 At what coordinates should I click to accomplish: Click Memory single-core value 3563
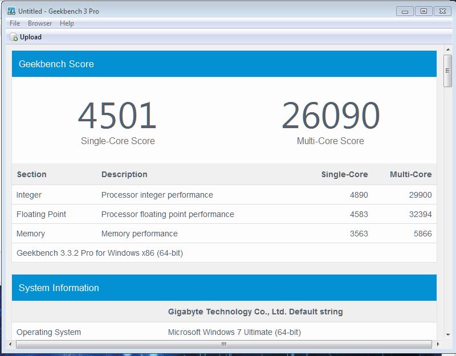(x=359, y=234)
